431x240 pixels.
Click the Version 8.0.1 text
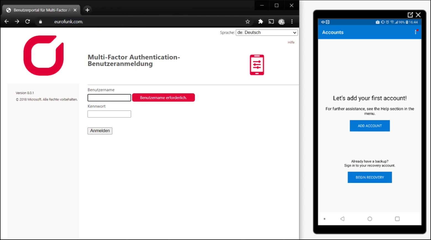click(25, 93)
